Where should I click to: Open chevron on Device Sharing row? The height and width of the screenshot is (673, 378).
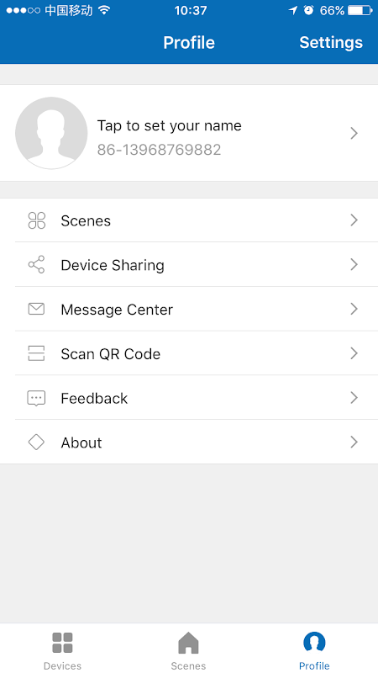[354, 264]
